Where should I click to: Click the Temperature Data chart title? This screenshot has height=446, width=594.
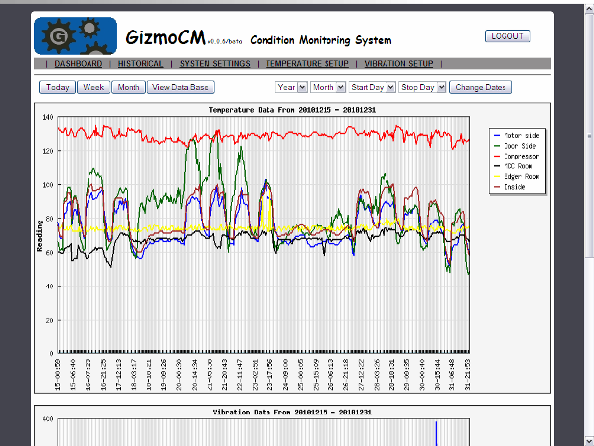292,110
